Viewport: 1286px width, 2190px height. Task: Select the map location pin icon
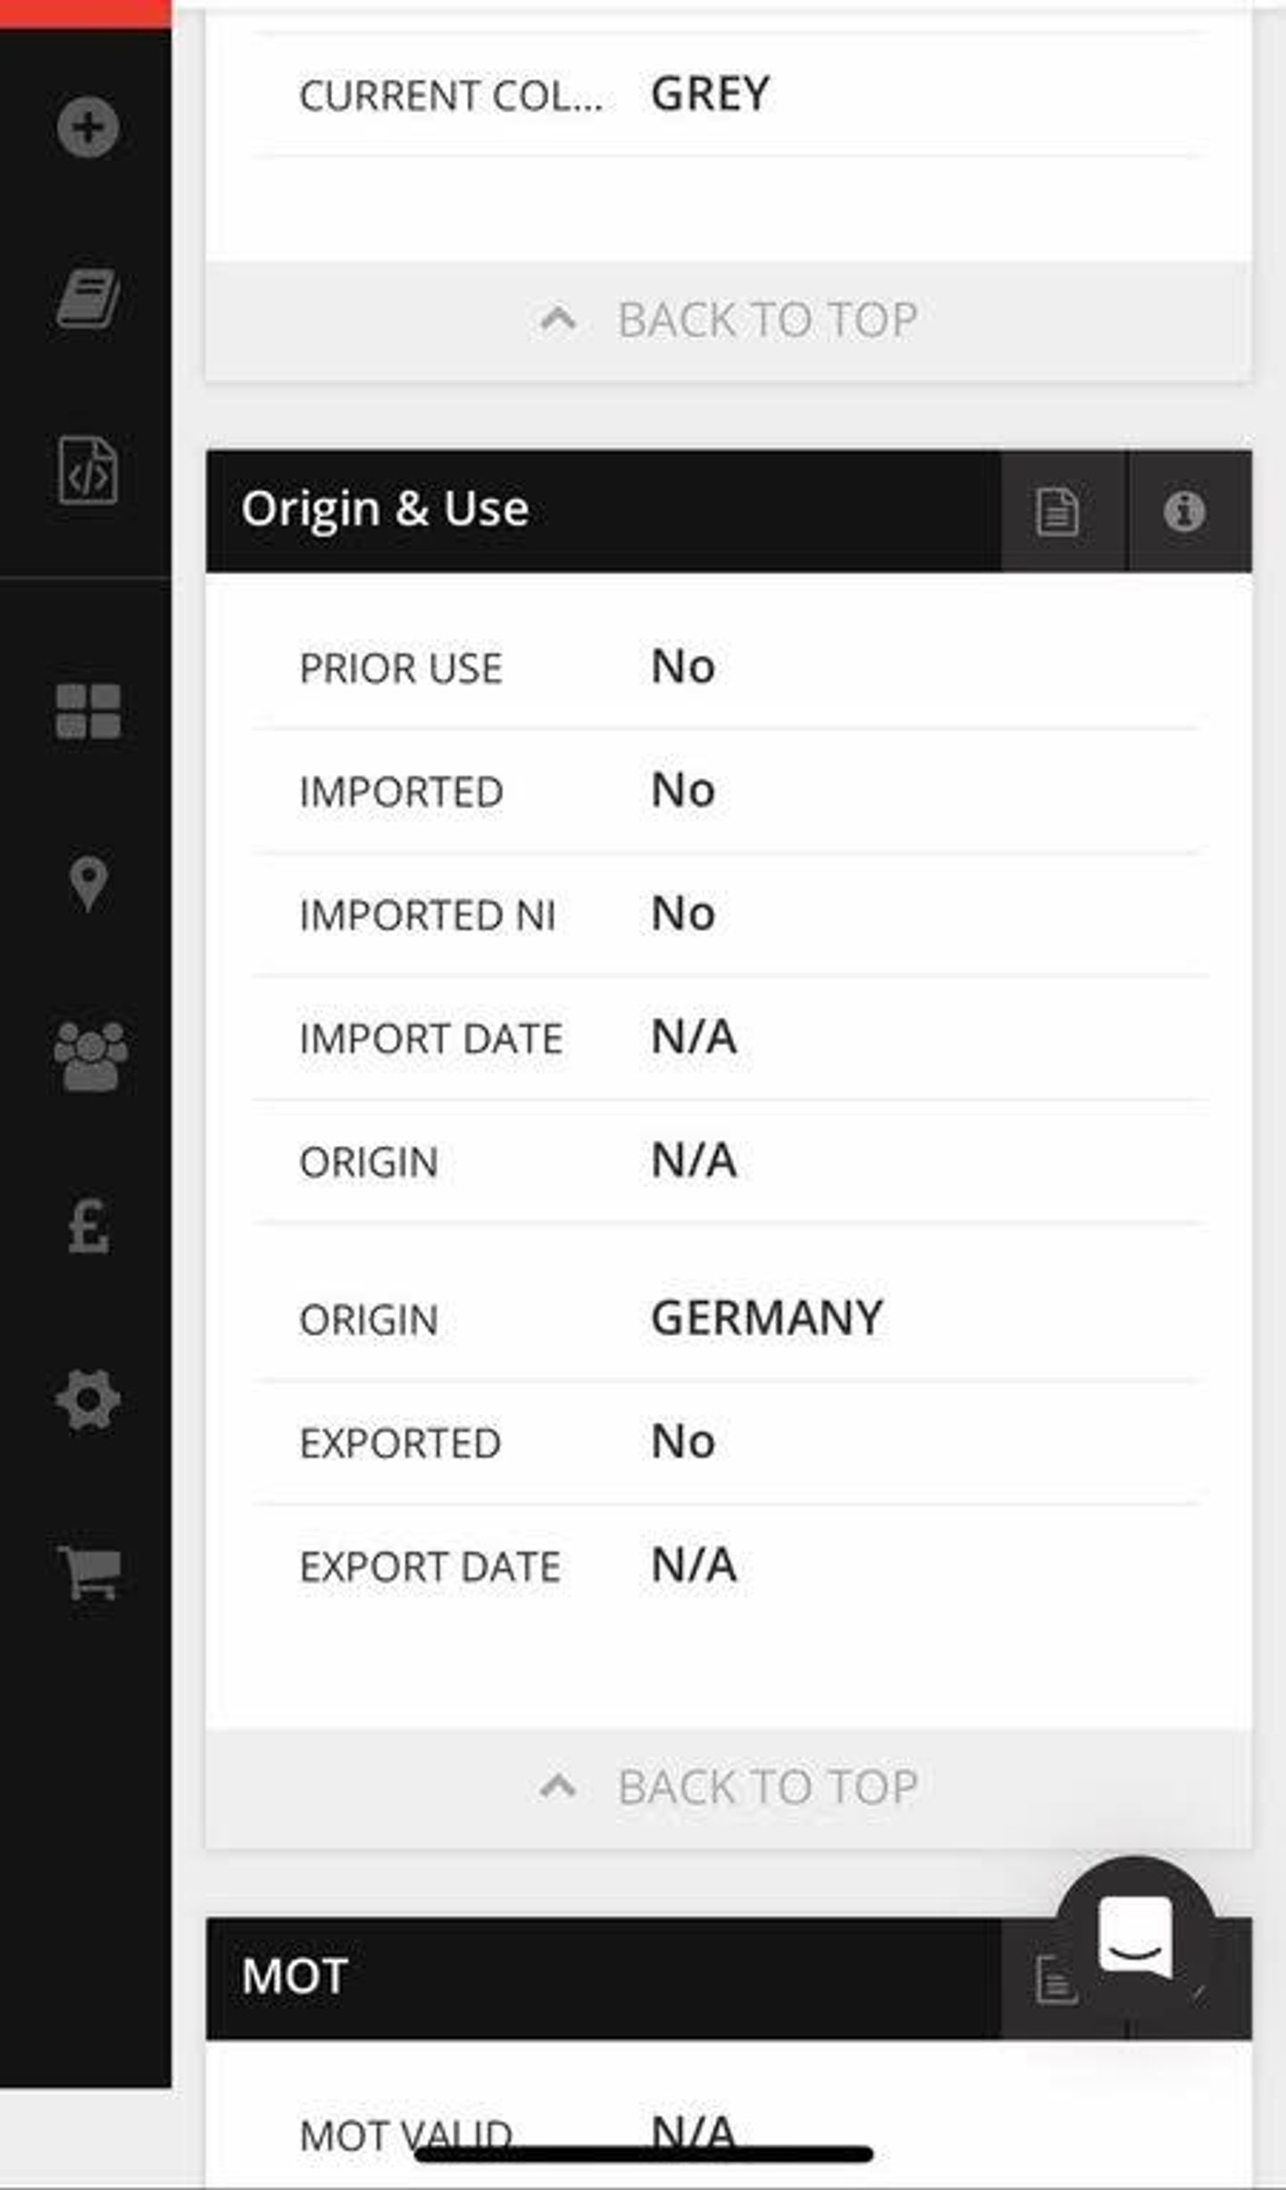click(x=88, y=882)
